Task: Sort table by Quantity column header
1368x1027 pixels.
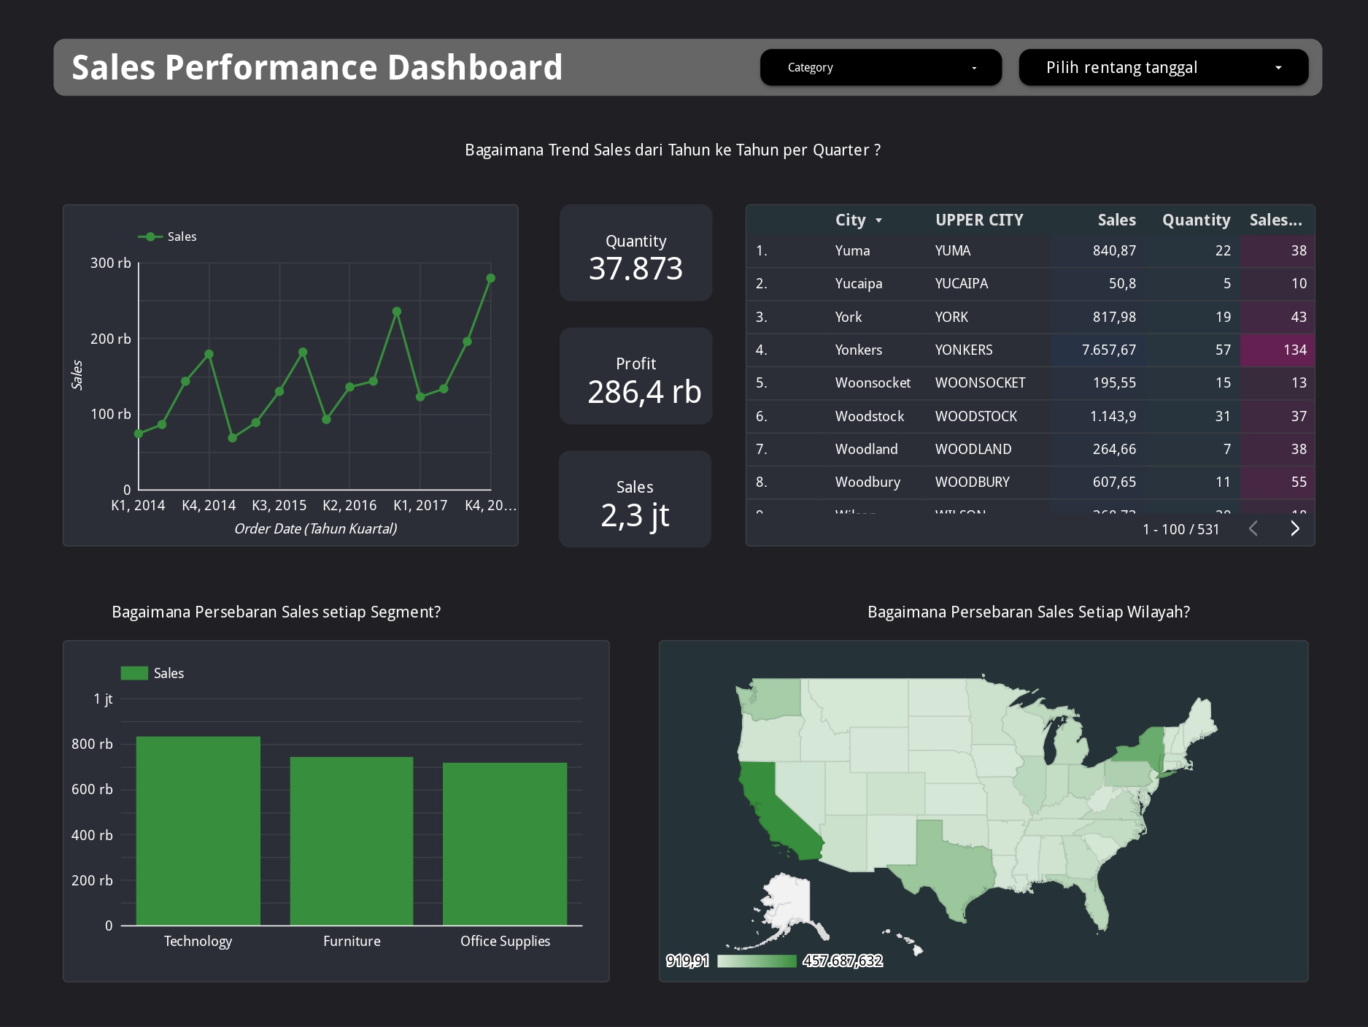Action: (1196, 220)
